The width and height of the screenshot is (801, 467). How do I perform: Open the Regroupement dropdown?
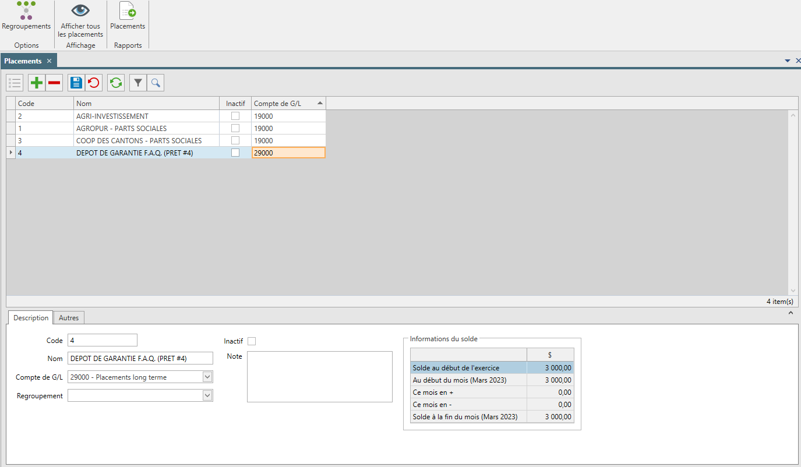(x=207, y=395)
